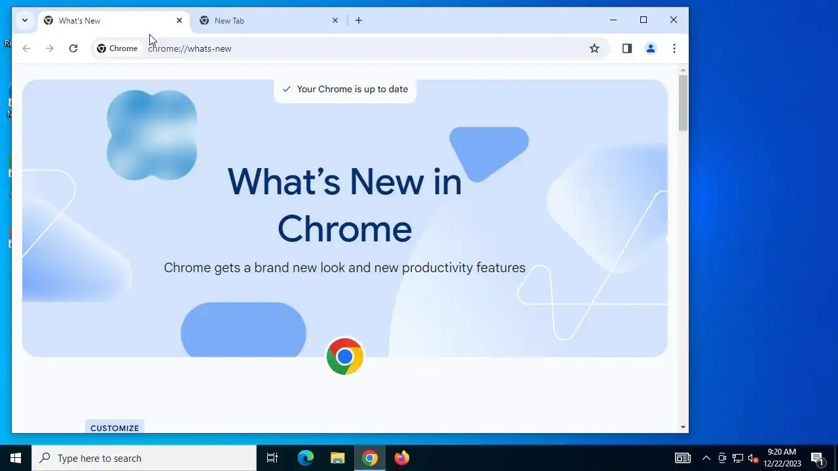Minimize the Chrome window
Screen dimensions: 838x471
coord(613,20)
